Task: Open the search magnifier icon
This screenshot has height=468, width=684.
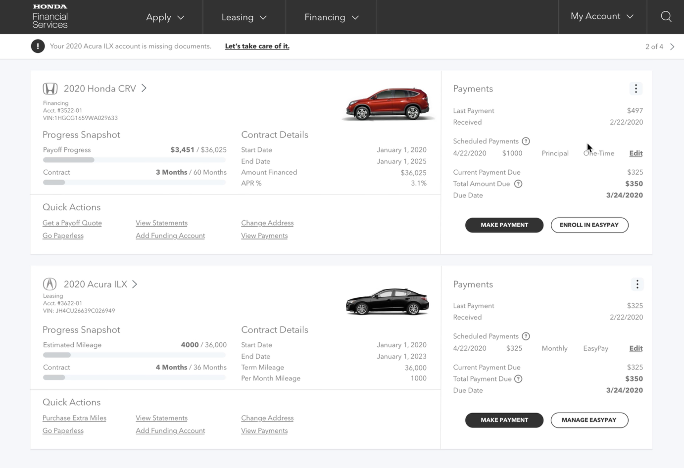Action: click(666, 16)
